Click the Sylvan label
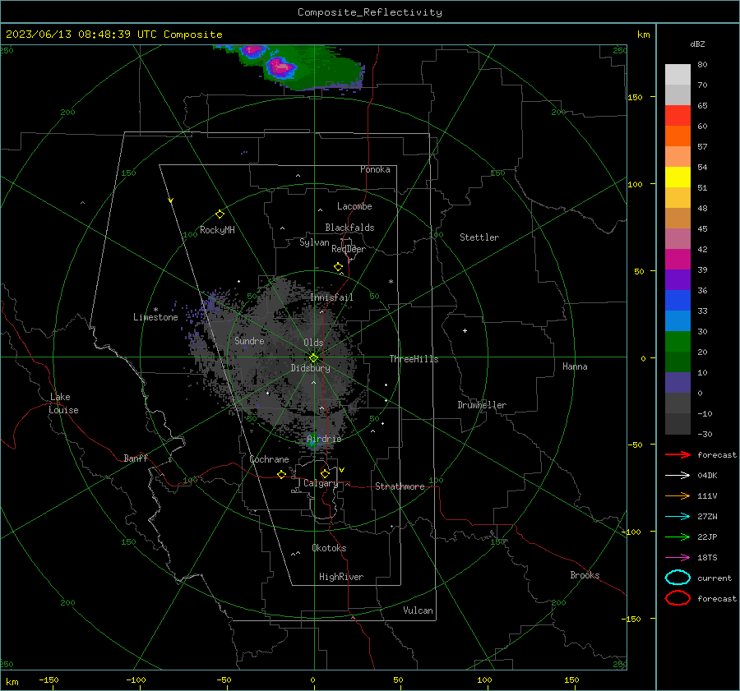740x691 pixels. 314,242
